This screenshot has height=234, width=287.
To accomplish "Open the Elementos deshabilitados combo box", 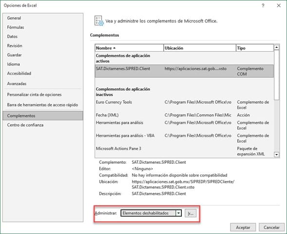I will [x=151, y=213].
